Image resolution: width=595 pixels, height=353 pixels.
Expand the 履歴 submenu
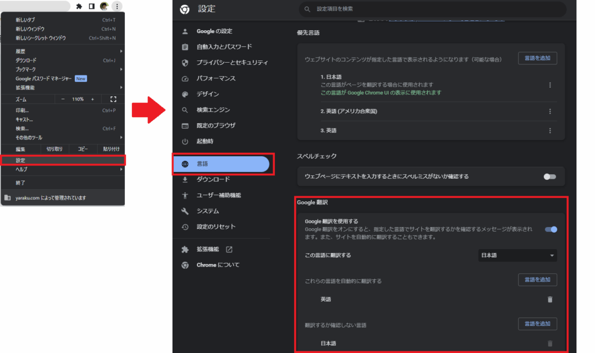point(63,51)
